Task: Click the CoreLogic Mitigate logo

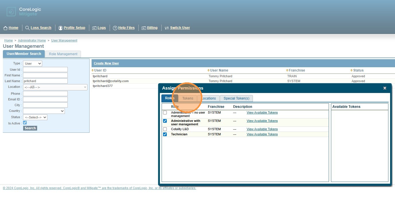Action: pyautogui.click(x=24, y=12)
